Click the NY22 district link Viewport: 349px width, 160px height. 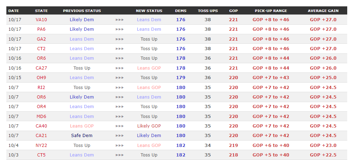pyautogui.click(x=41, y=146)
